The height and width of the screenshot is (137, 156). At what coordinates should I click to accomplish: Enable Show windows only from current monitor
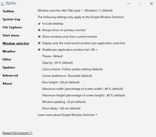[68, 37]
